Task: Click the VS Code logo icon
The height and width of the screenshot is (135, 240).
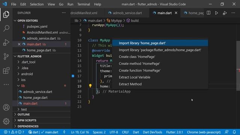Action: pos(4,4)
